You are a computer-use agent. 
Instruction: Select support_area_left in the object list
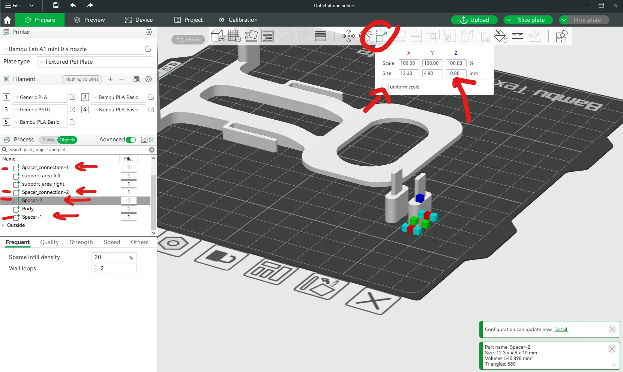41,176
